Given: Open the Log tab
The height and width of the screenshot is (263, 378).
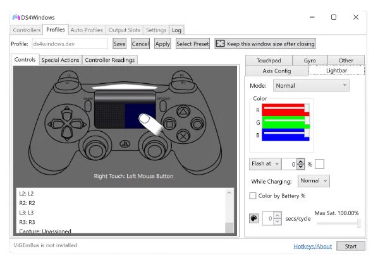Looking at the screenshot, I should tap(176, 30).
